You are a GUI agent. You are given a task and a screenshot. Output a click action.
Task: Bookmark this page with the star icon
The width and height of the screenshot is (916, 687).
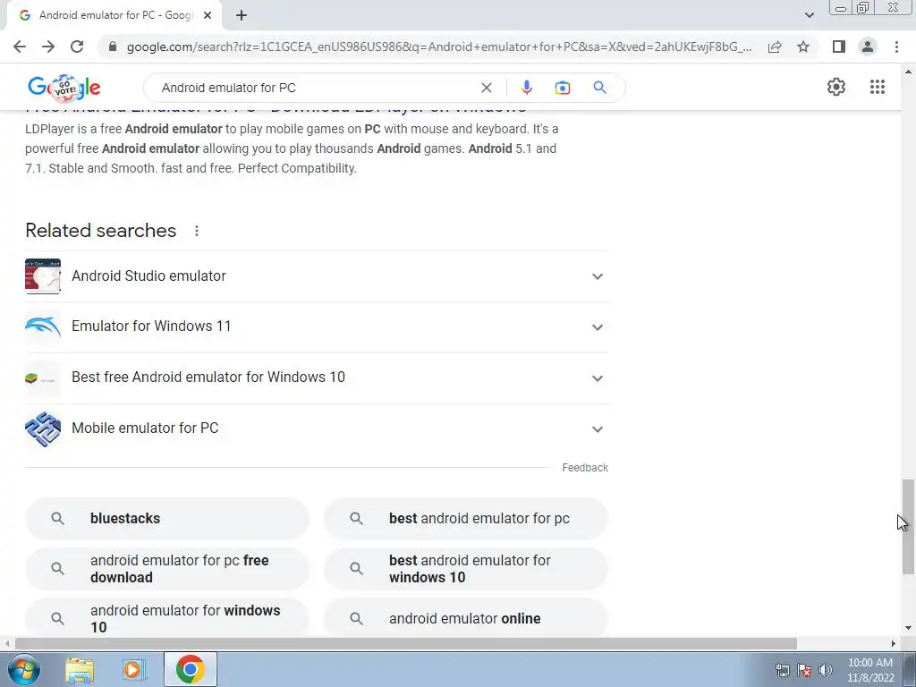coord(803,47)
